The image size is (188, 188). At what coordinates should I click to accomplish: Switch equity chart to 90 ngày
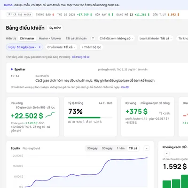point(107,148)
